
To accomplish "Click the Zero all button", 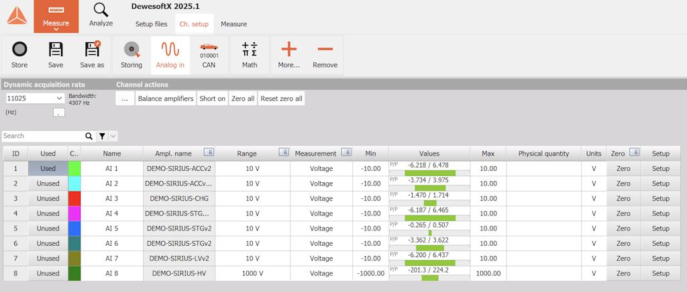I will (243, 98).
